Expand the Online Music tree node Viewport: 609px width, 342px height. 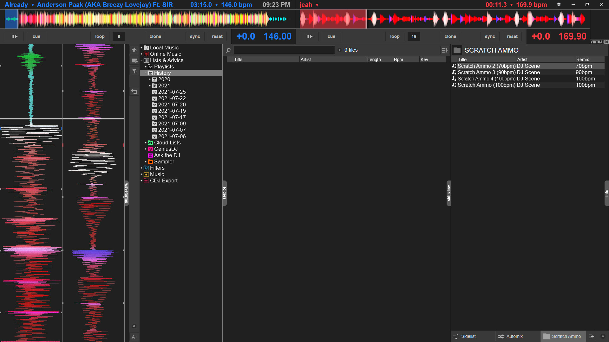tap(141, 54)
